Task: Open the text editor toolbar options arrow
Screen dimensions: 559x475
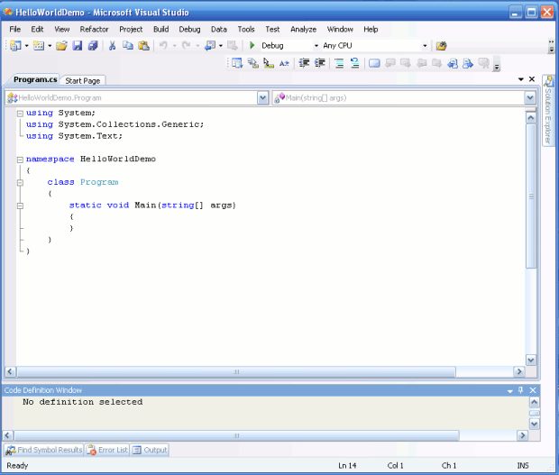Action: (x=497, y=65)
